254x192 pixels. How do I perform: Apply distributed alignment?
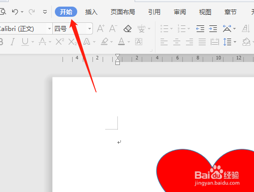pos(215,42)
